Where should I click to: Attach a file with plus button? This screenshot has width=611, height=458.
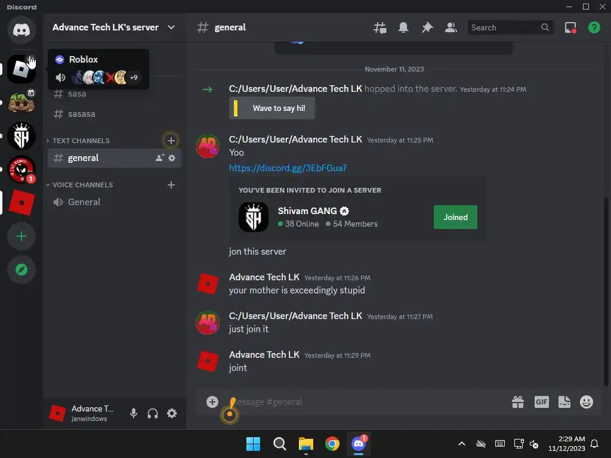click(x=212, y=402)
